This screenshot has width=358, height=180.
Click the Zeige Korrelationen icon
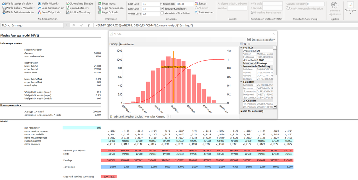point(100,8)
